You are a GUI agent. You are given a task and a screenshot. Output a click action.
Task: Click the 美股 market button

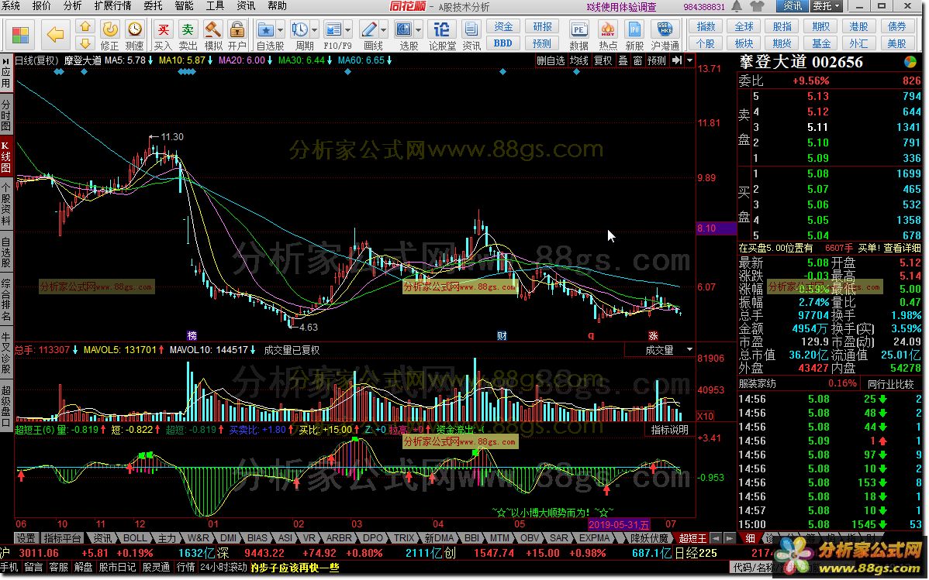[896, 43]
